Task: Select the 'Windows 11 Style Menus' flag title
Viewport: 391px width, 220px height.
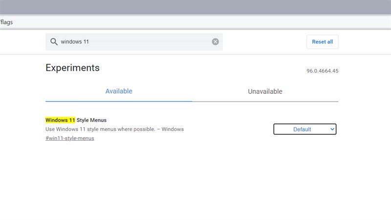Action: click(76, 120)
